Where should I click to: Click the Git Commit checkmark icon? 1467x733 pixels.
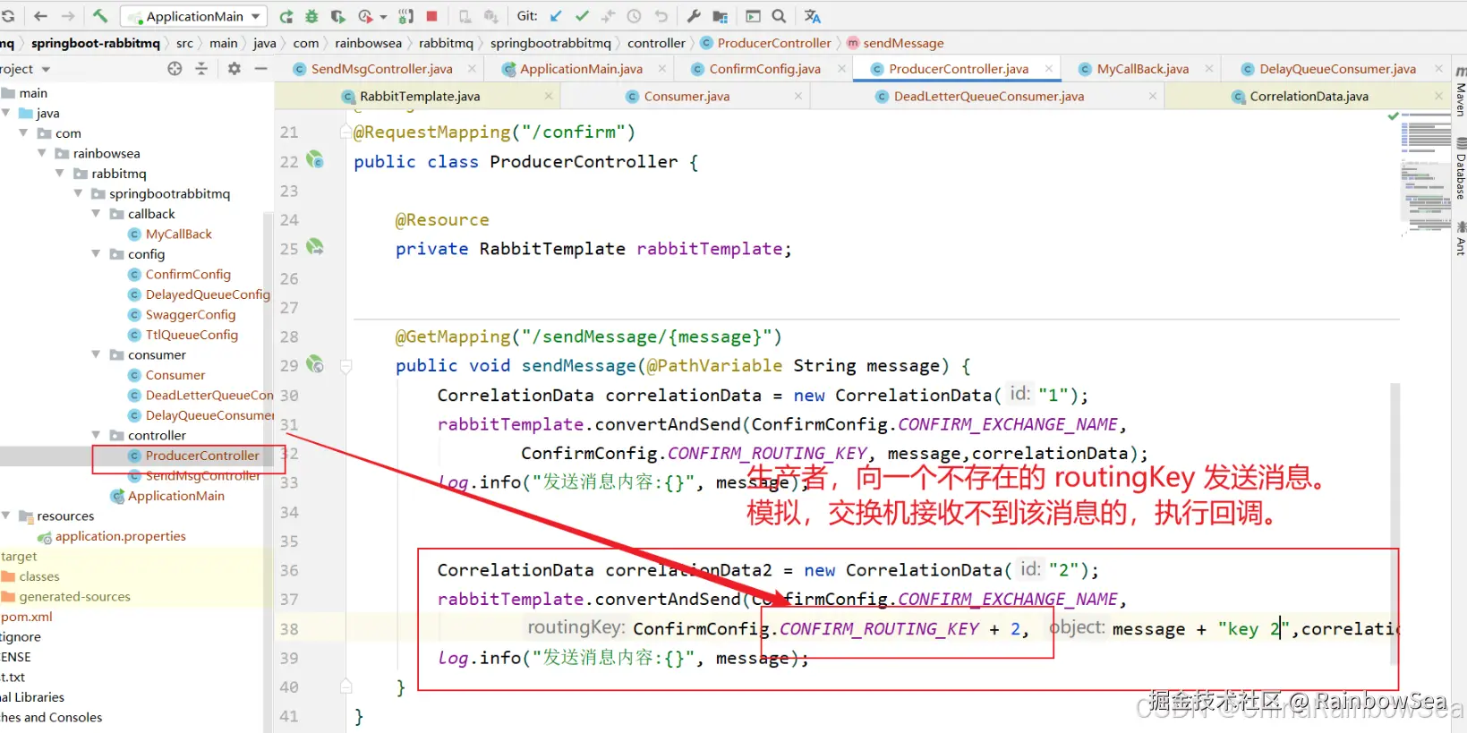[x=582, y=16]
